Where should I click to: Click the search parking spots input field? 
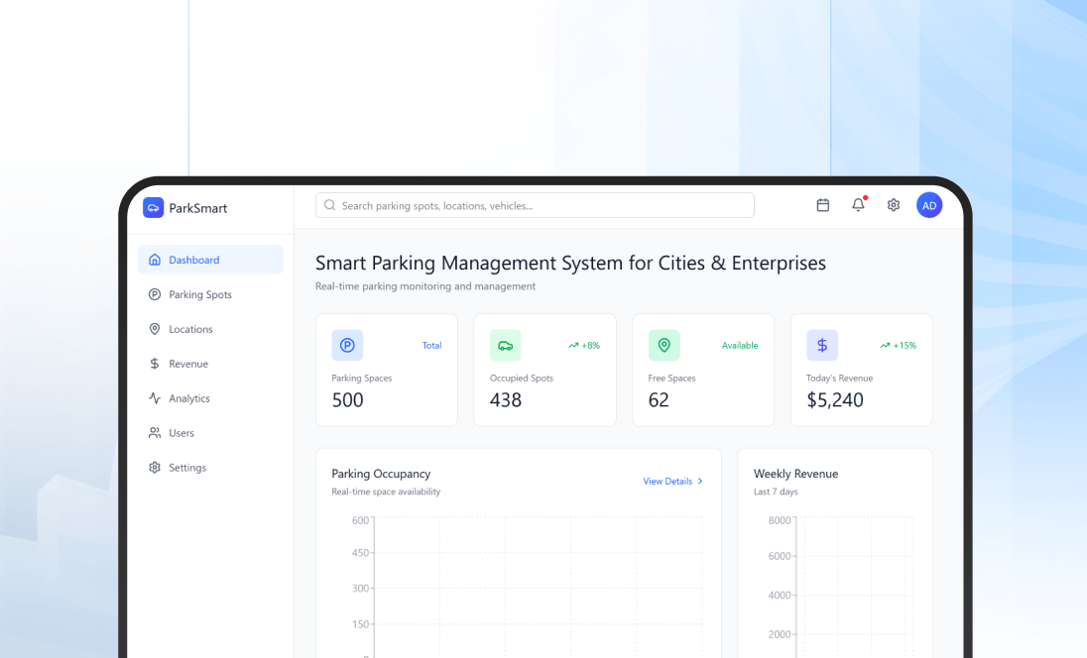(535, 205)
